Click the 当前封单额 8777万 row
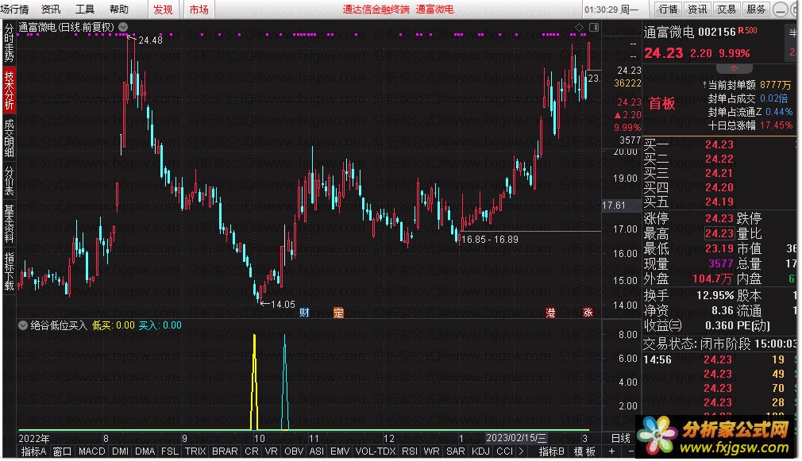Image resolution: width=802 pixels, height=461 pixels. [749, 85]
